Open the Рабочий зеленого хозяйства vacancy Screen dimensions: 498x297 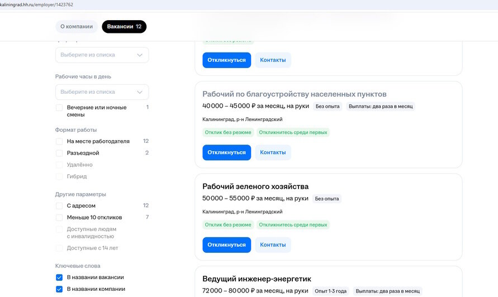tap(255, 186)
